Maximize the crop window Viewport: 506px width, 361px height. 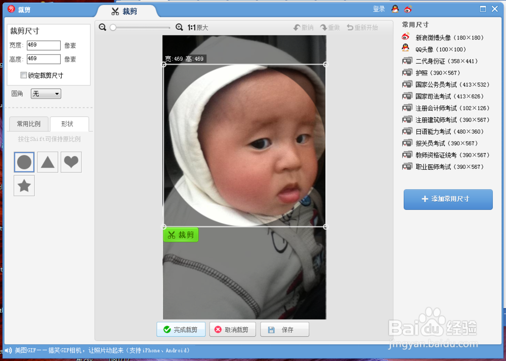(x=483, y=9)
